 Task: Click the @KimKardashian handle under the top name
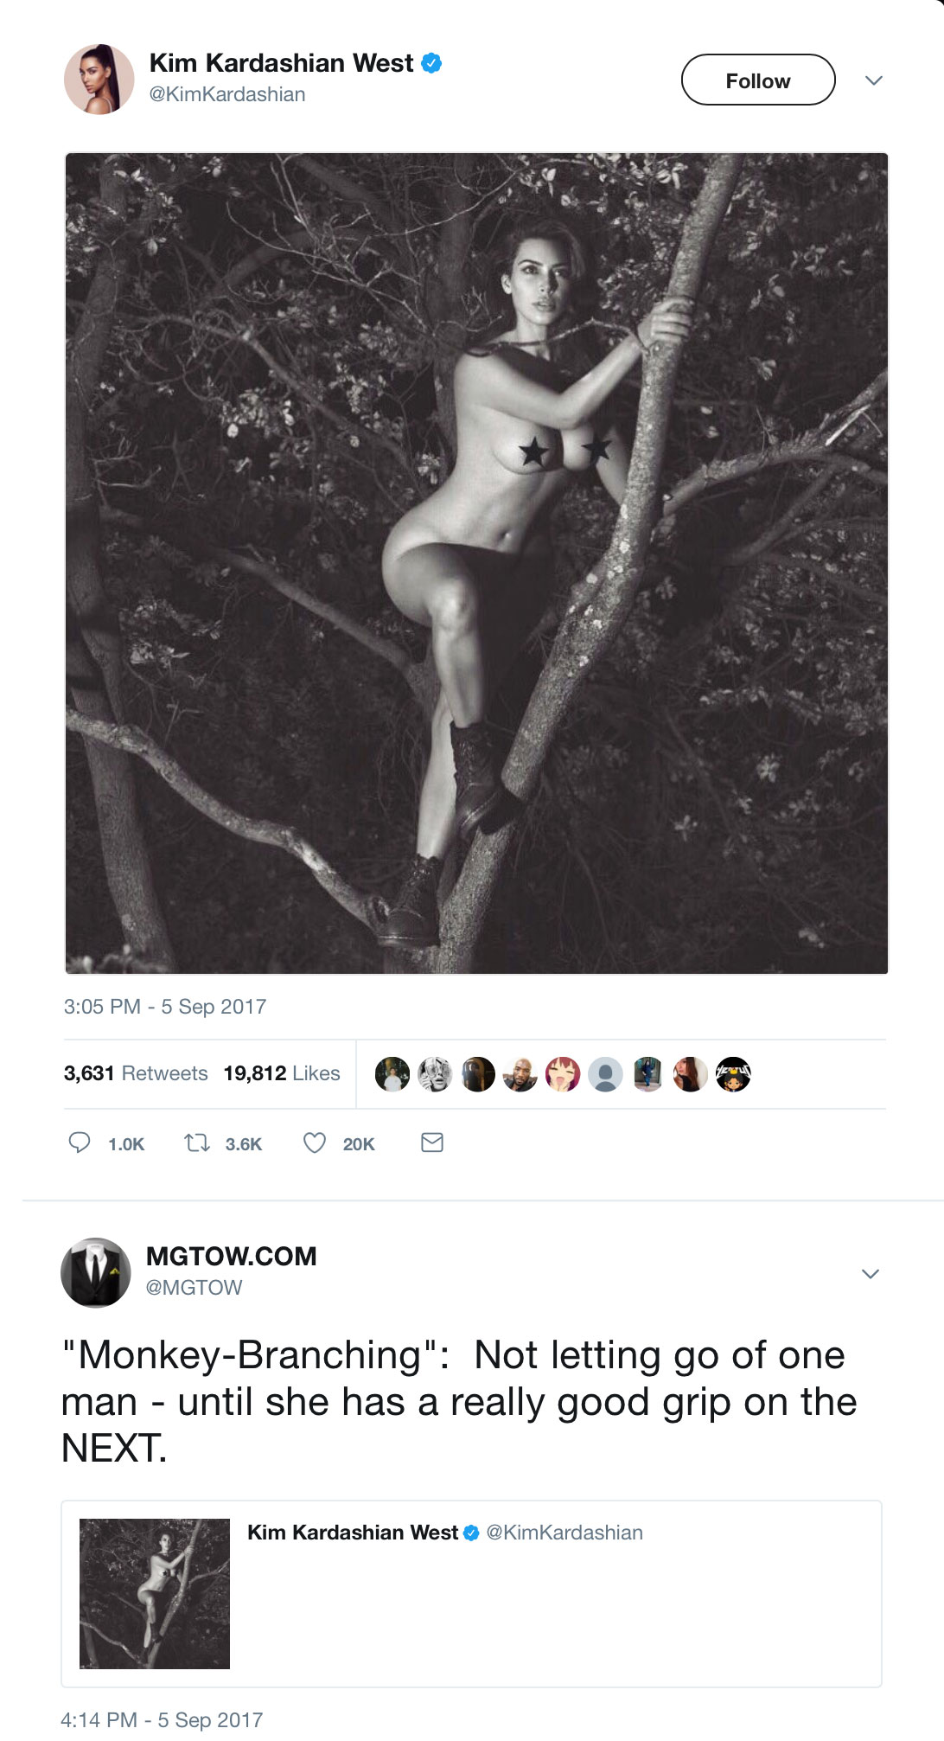pyautogui.click(x=227, y=94)
